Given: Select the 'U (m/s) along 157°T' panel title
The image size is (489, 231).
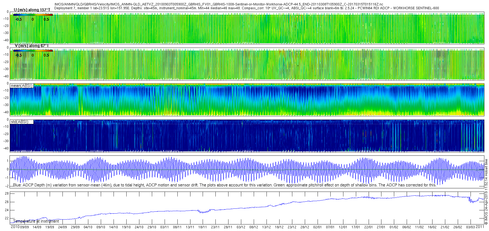Looking at the screenshot, I should click(32, 10).
